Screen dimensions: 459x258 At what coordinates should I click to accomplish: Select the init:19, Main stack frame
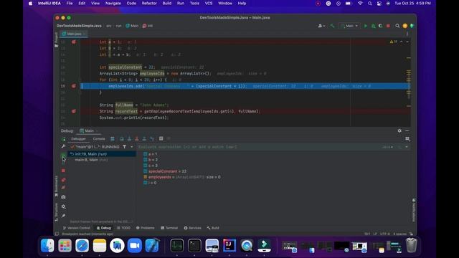(x=102, y=154)
